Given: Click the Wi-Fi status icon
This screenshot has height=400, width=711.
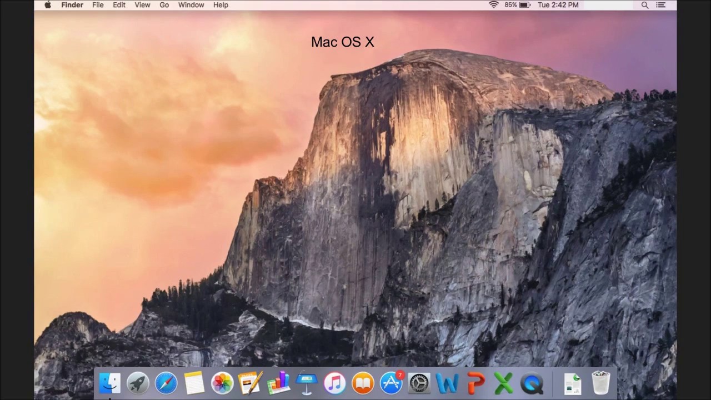Looking at the screenshot, I should coord(493,5).
